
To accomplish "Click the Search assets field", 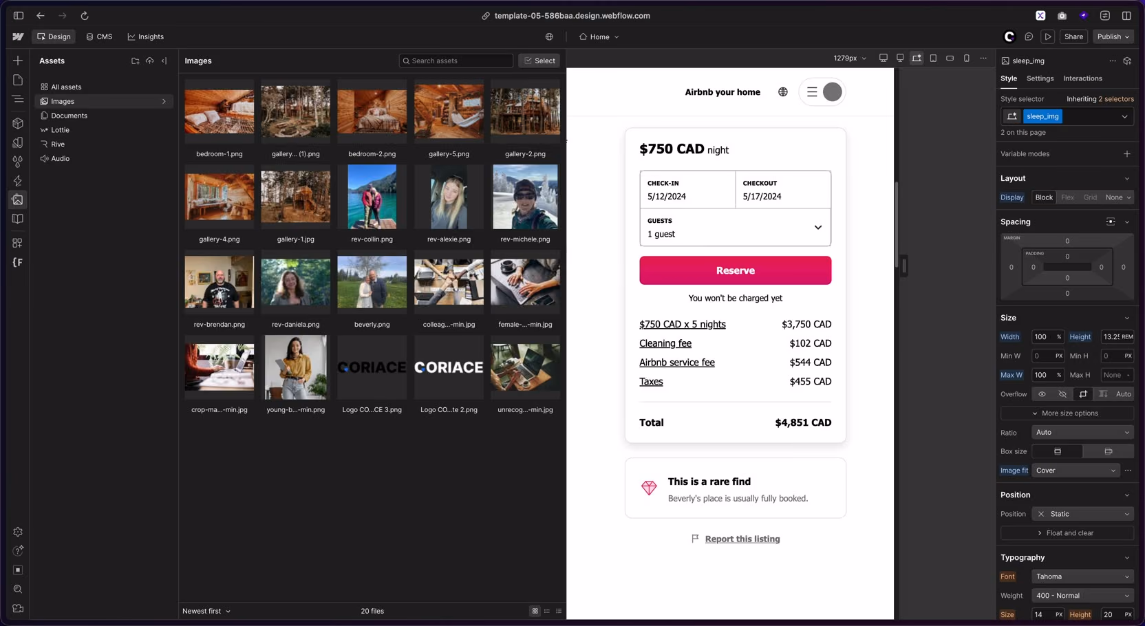I will (456, 61).
